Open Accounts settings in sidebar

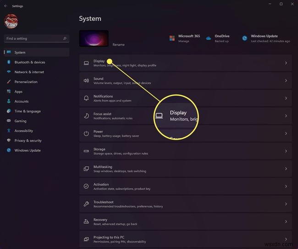pyautogui.click(x=21, y=102)
